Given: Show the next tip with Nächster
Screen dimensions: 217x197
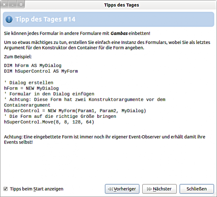Looking at the screenshot, I should (159, 189).
